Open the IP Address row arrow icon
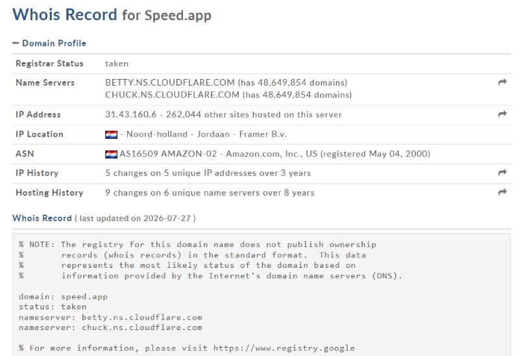 tap(502, 114)
